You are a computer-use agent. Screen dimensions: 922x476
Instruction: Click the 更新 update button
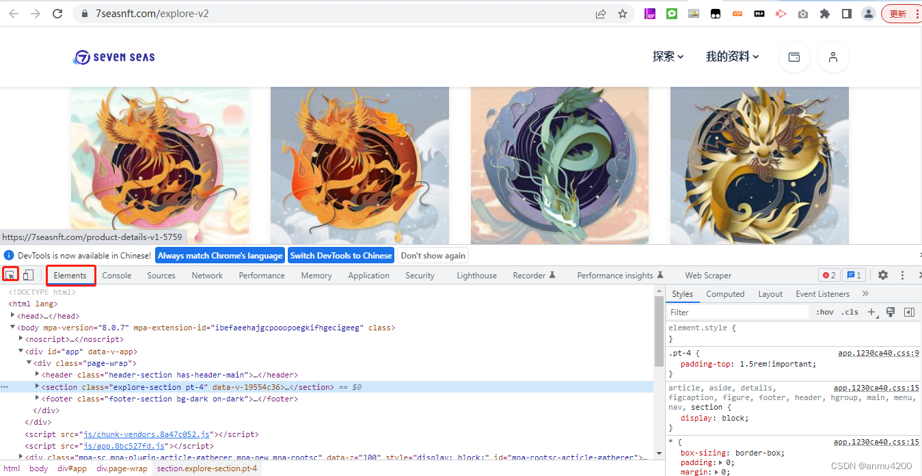tap(901, 14)
